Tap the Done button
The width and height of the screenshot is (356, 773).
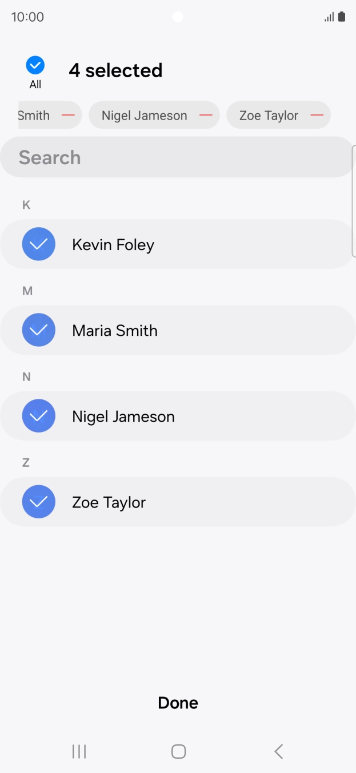[x=178, y=703]
